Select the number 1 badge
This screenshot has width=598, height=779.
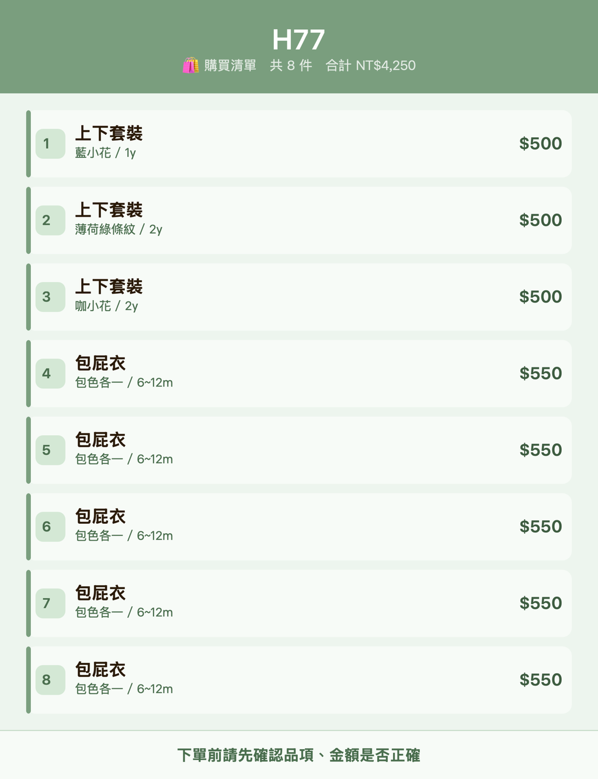click(x=50, y=144)
